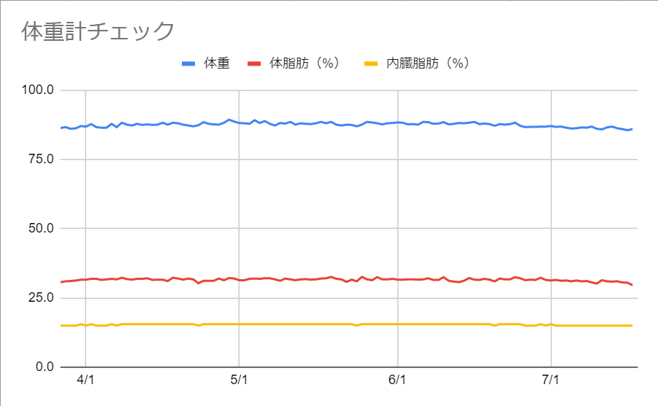
Task: Click the 0.0 y-axis label
Action: [45, 367]
